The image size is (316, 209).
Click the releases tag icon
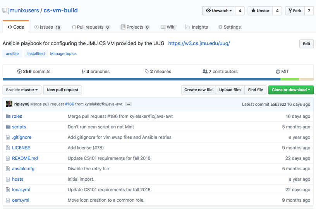coord(147,71)
